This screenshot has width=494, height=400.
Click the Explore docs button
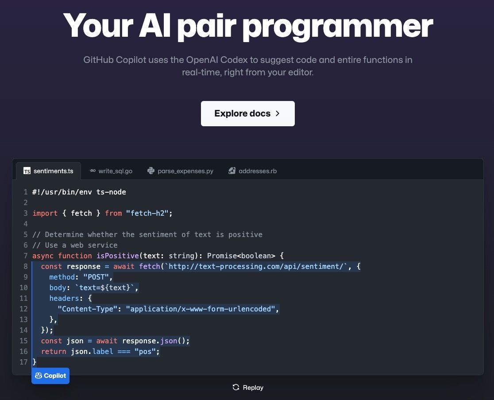247,113
